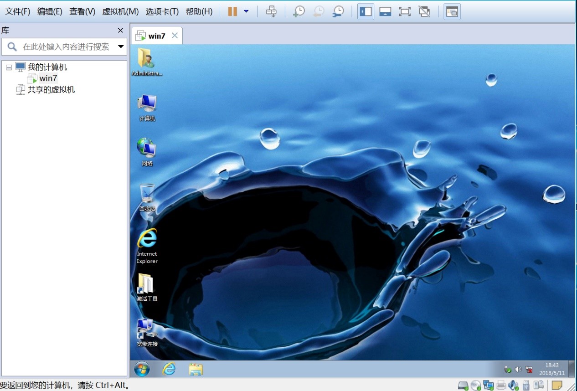Toggle the thumbnail bar view button

(385, 11)
